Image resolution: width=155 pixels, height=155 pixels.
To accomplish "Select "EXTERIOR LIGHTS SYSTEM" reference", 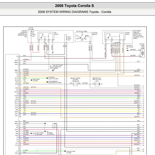I will click(53, 78).
